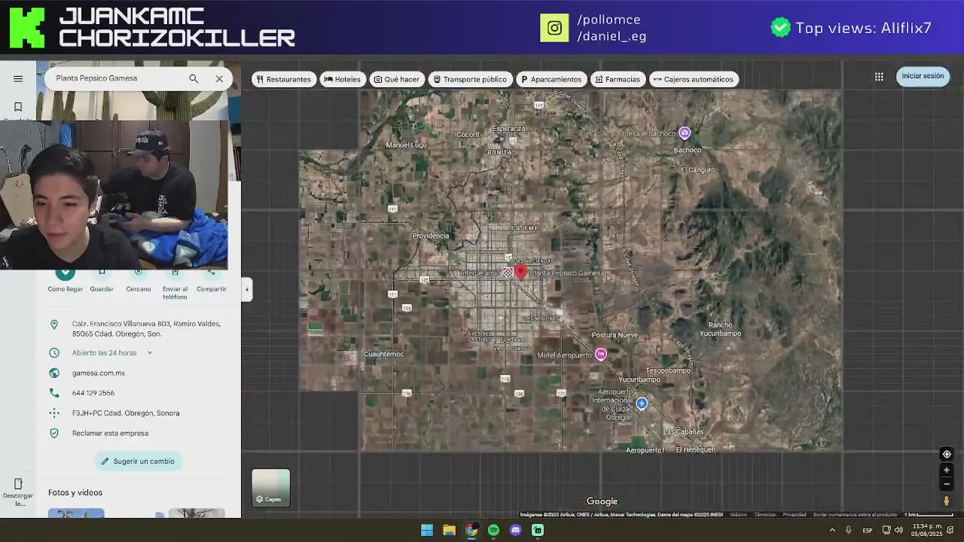Viewport: 964px width, 542px height.
Task: Click the Términos footer link
Action: point(764,515)
